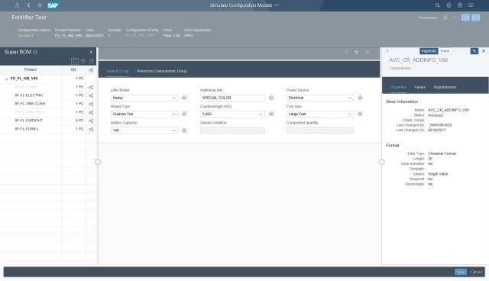Open the settings icon next to Personalize
The height and width of the screenshot is (281, 489).
[445, 18]
